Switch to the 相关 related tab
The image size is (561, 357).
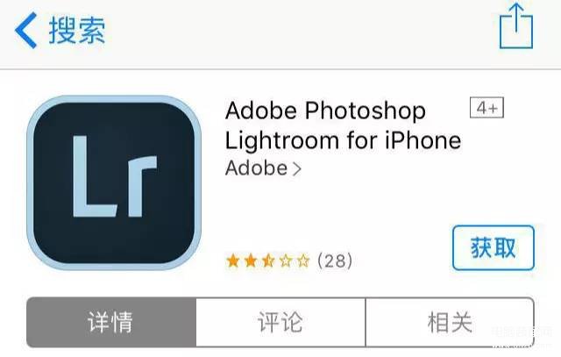450,322
